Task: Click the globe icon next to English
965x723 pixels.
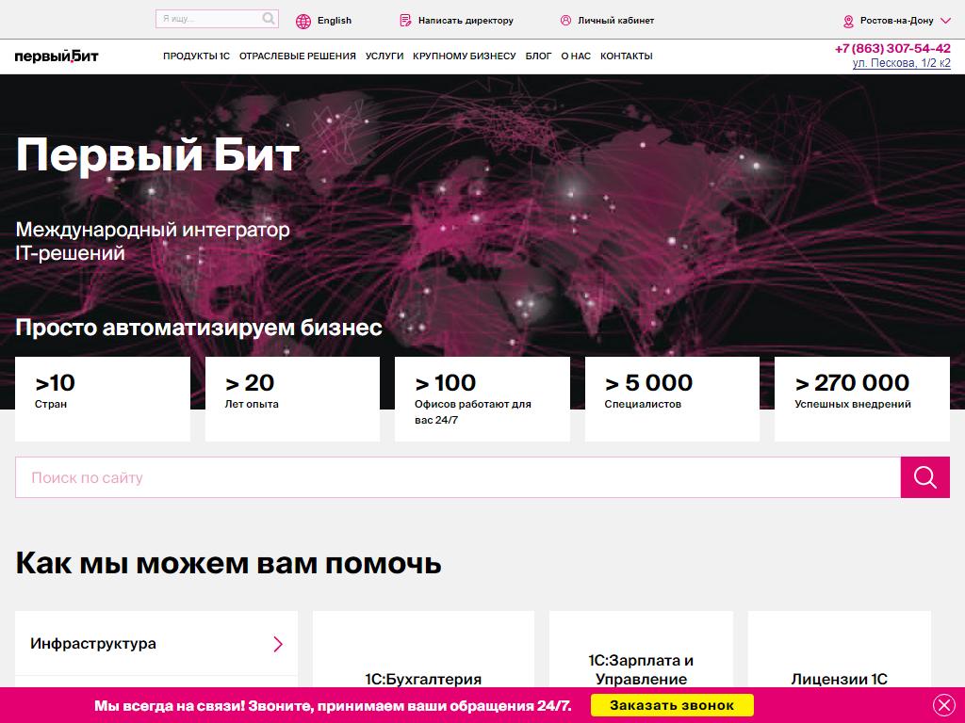Action: [303, 21]
